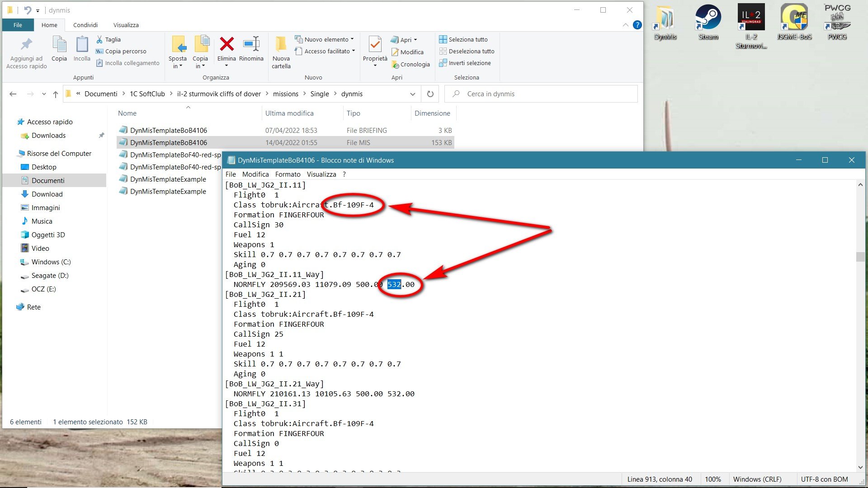The height and width of the screenshot is (488, 868).
Task: Click Deseleziona tutto in ribbon
Action: click(x=467, y=51)
